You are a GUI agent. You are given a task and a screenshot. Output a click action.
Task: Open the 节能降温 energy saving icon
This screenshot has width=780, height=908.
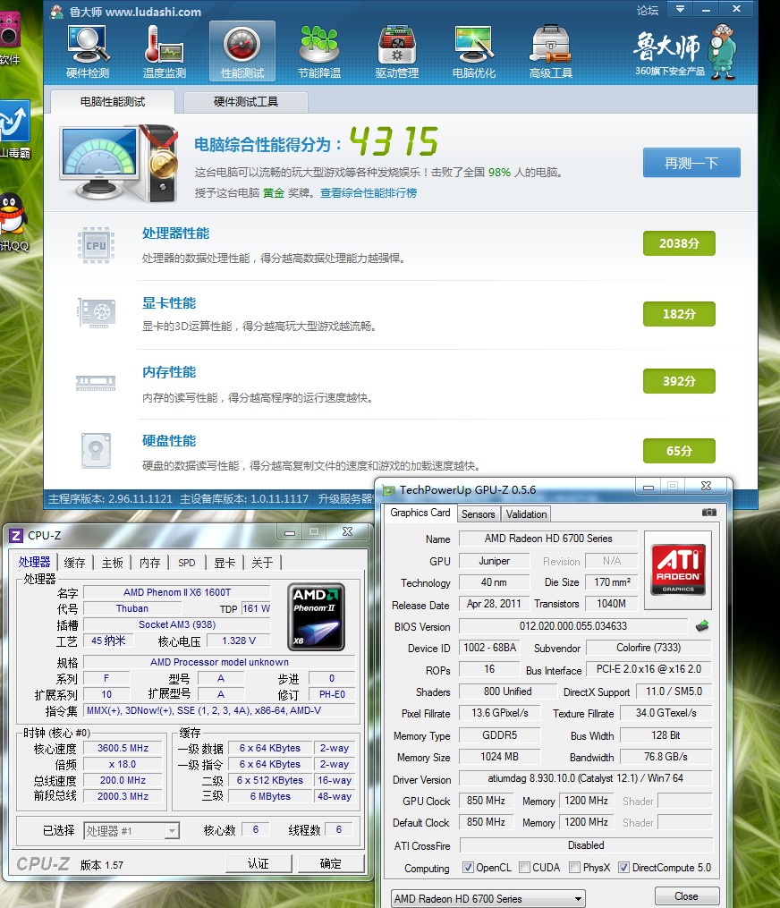pos(319,51)
